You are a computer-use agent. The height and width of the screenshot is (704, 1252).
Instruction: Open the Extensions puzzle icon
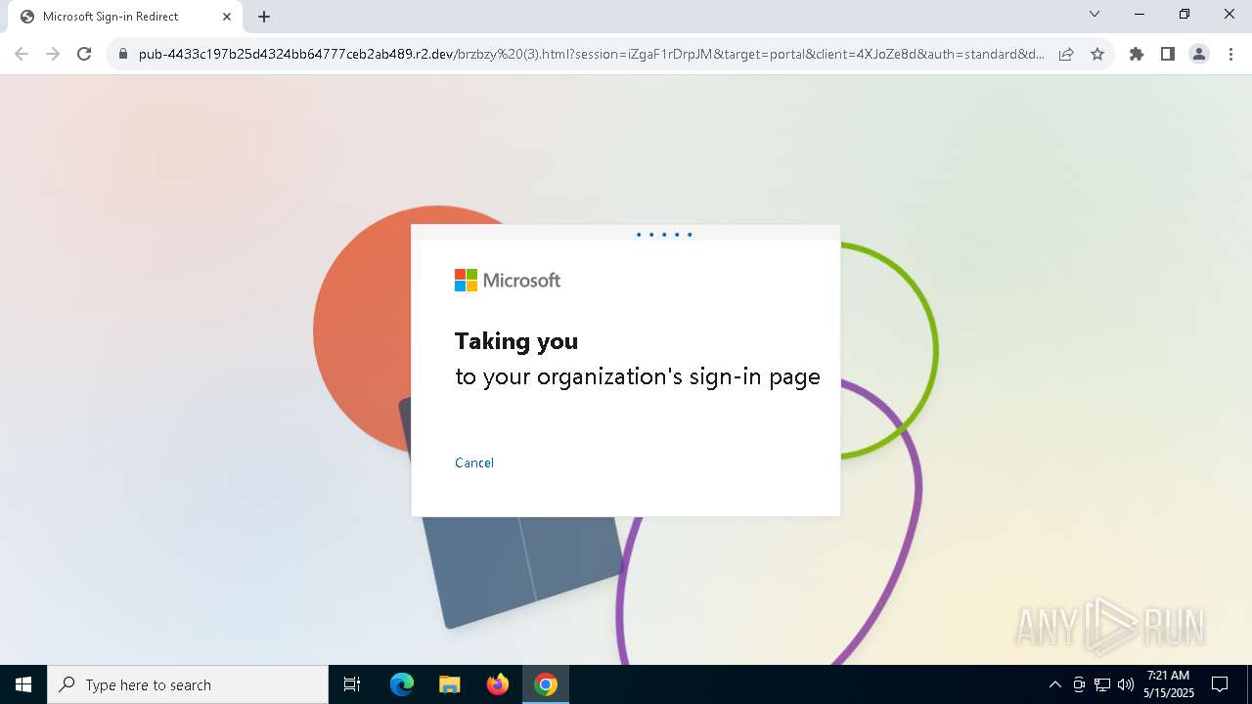pos(1137,54)
